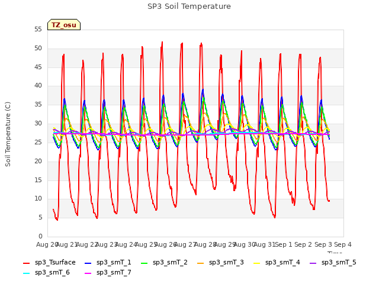Click the cyan sp3_smT_6 legend swatch
Image resolution: width=379 pixels, height=284 pixels.
click(26, 273)
